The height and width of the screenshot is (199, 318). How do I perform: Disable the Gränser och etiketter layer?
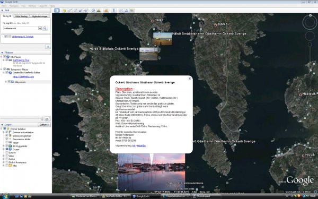[x=7, y=132]
